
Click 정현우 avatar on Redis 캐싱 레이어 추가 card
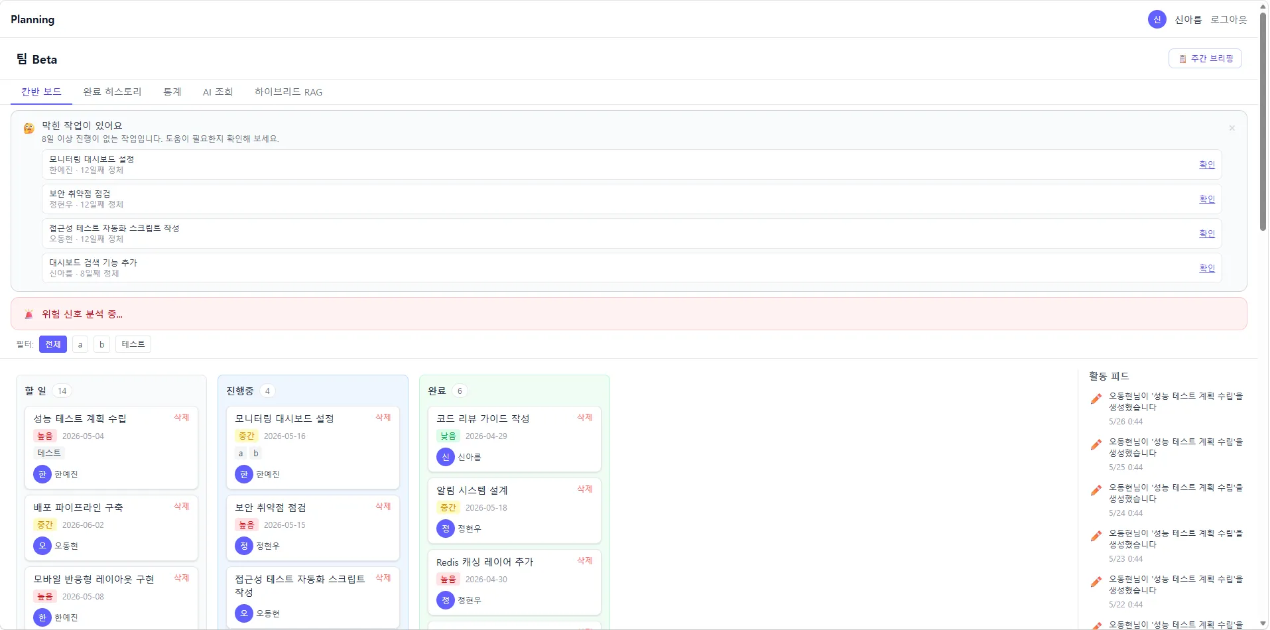coord(446,600)
